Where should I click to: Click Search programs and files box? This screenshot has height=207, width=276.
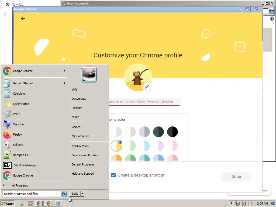(x=32, y=194)
